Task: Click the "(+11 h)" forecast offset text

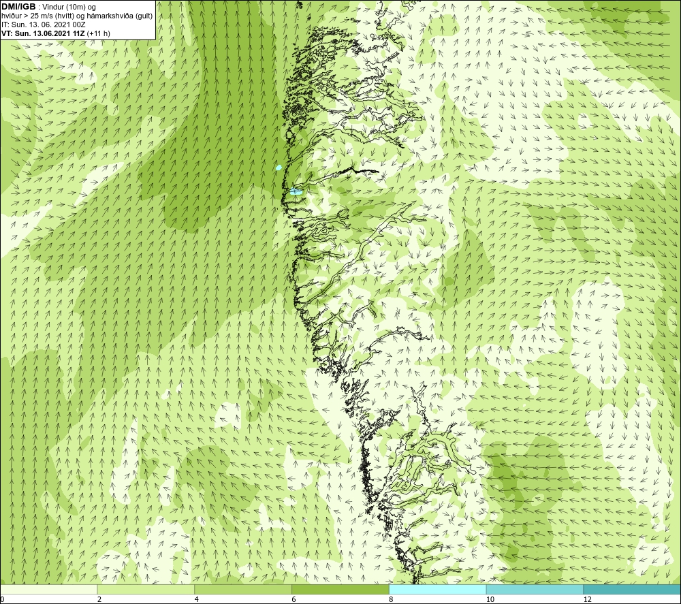Action: [99, 33]
